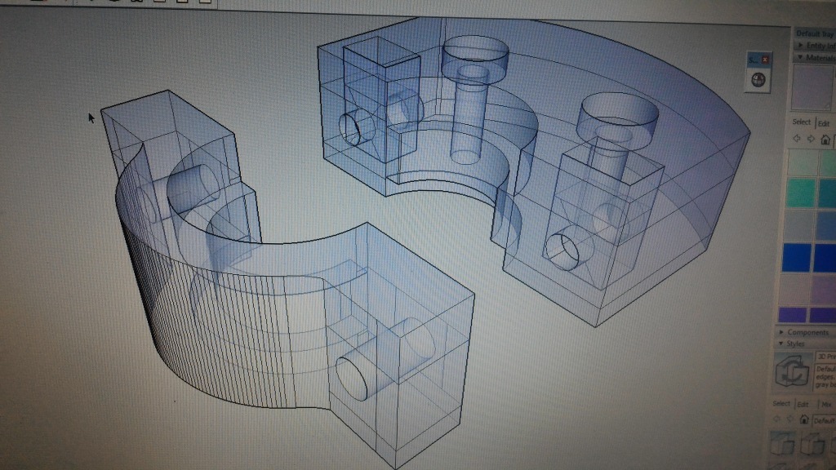
Task: Click the Default Tray title bar
Action: [x=815, y=33]
